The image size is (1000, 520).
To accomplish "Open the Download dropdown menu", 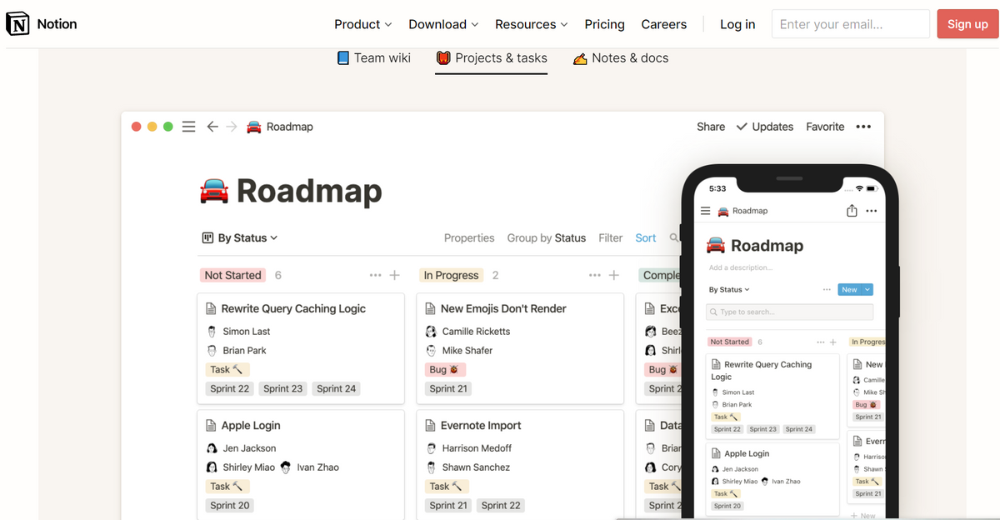I will coord(443,24).
